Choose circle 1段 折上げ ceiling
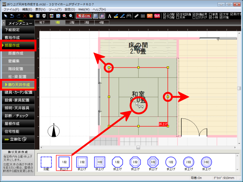The height and width of the screenshot is (182, 243). tap(171, 163)
